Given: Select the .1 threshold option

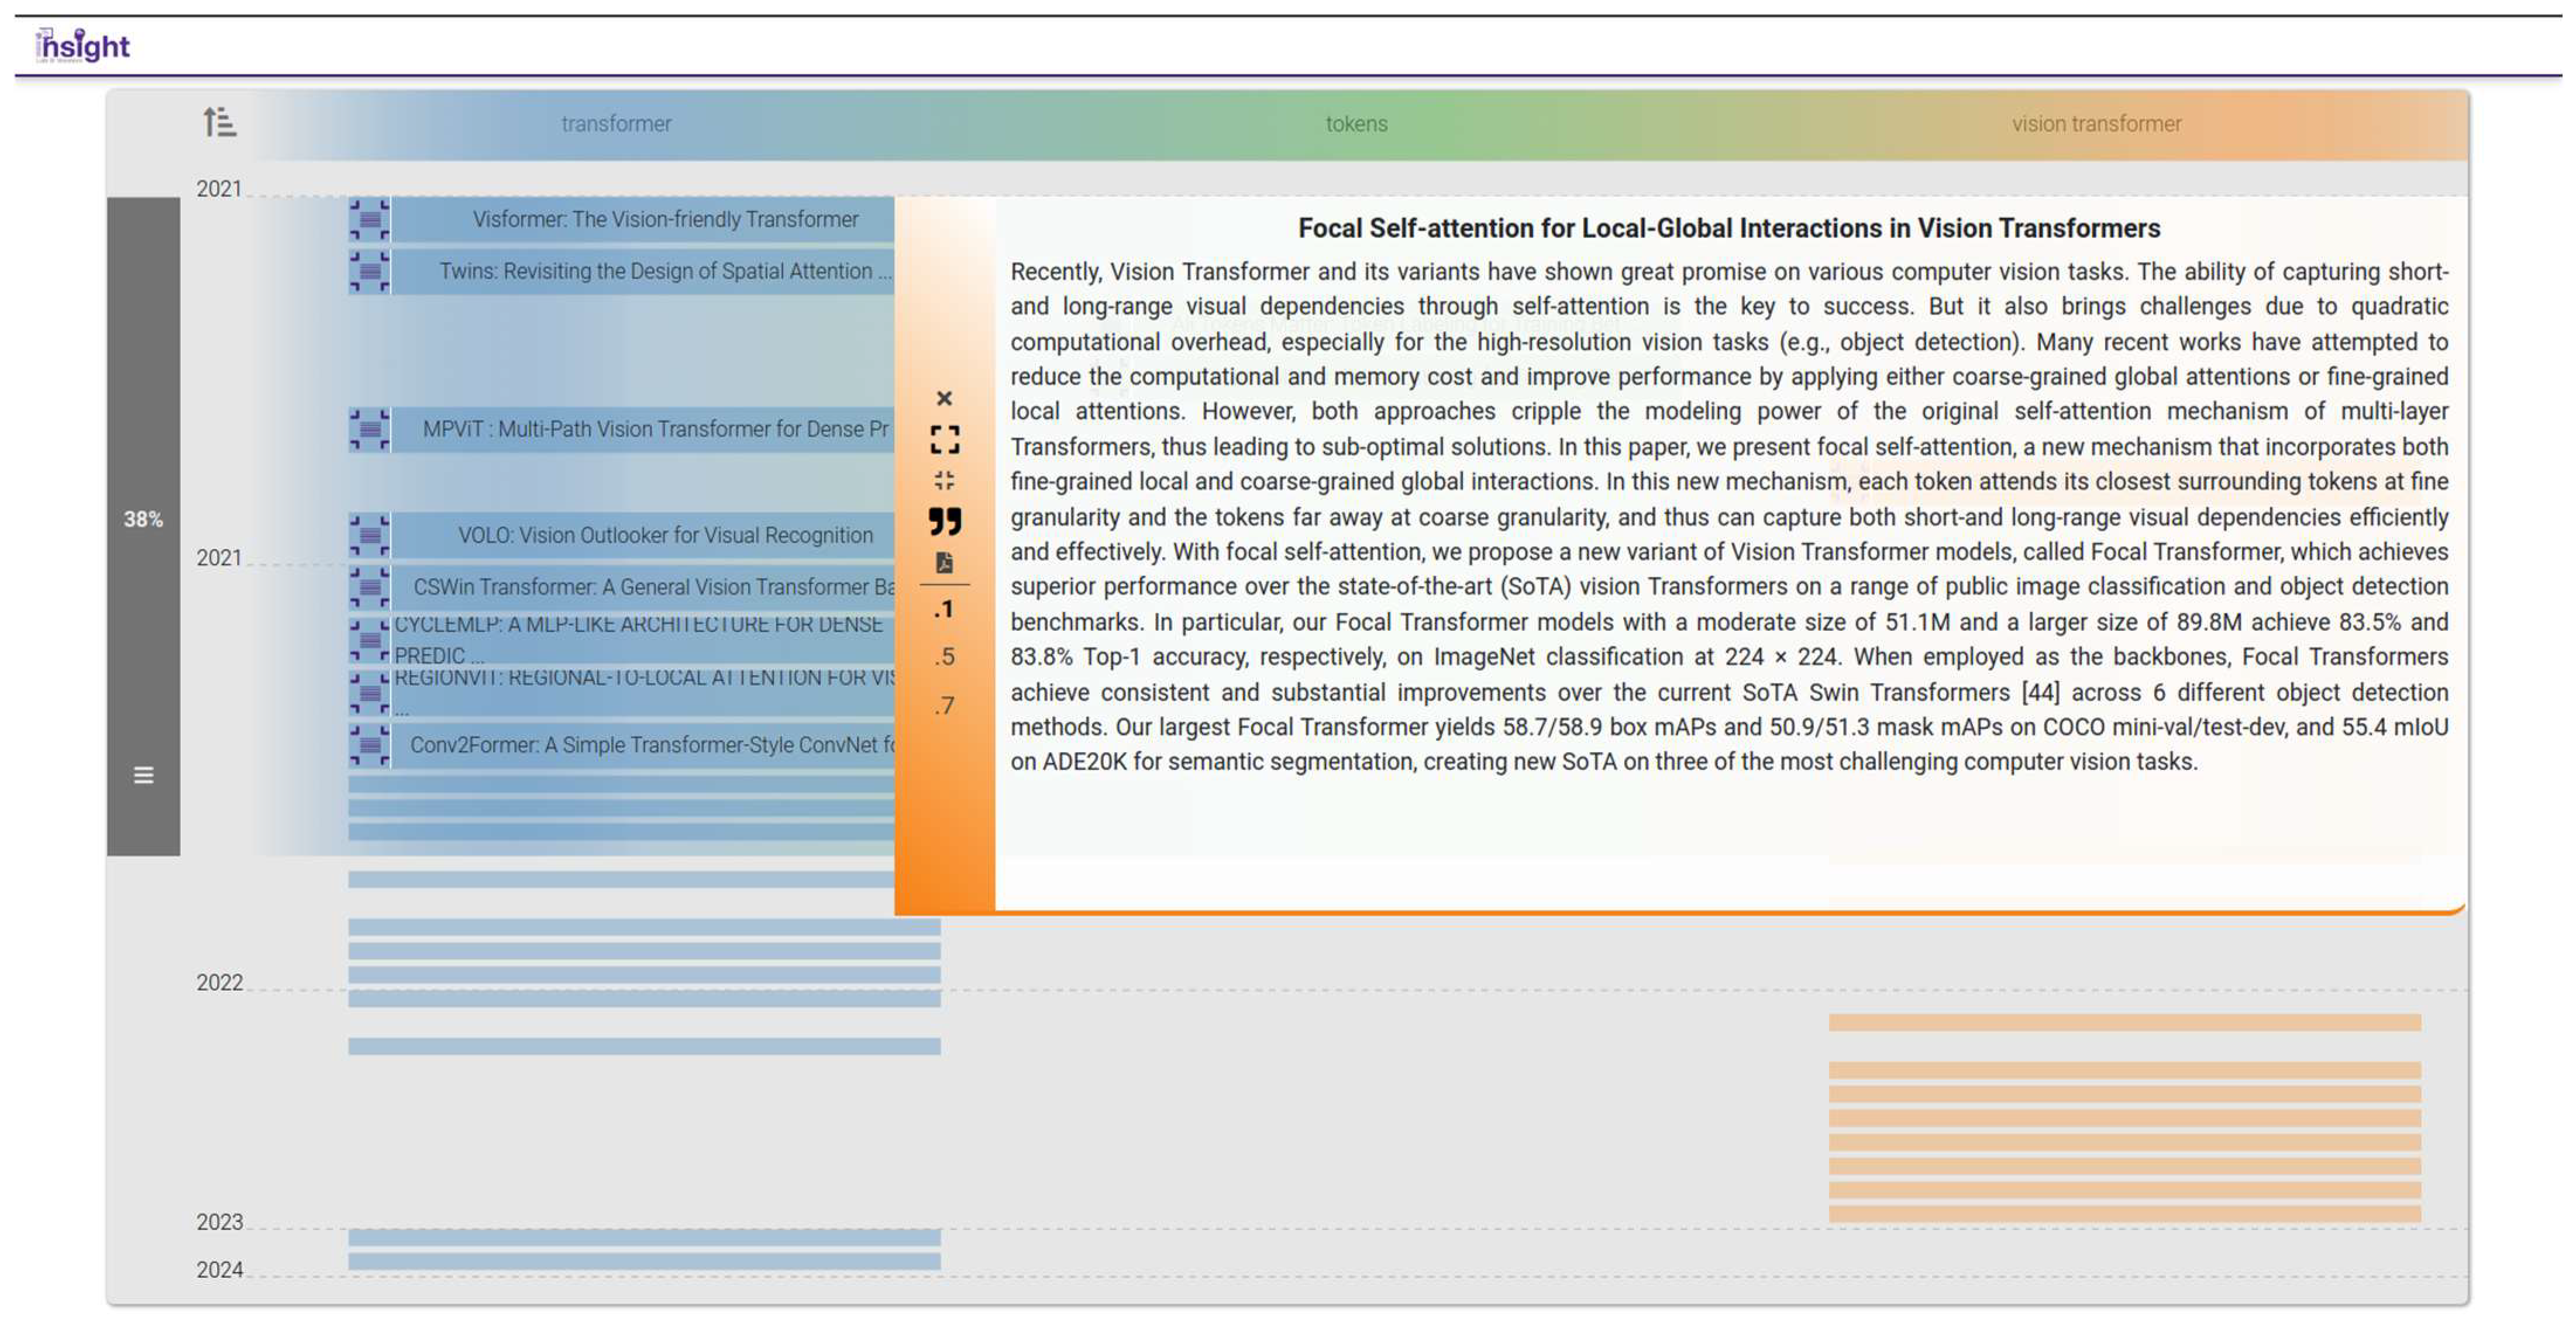Looking at the screenshot, I should 944,610.
